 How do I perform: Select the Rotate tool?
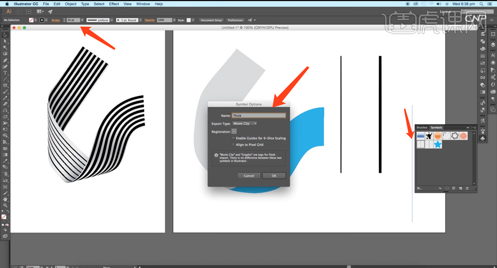click(5, 110)
